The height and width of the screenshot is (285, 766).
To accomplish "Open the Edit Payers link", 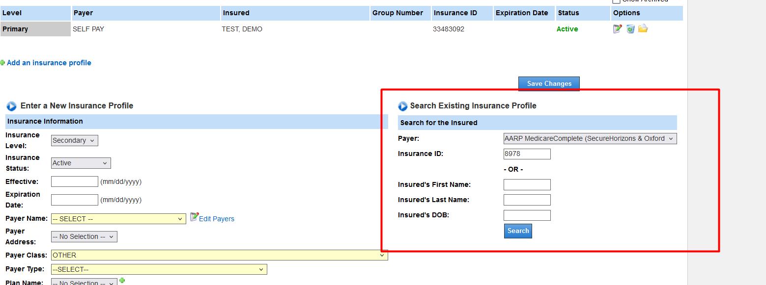I will pos(217,219).
